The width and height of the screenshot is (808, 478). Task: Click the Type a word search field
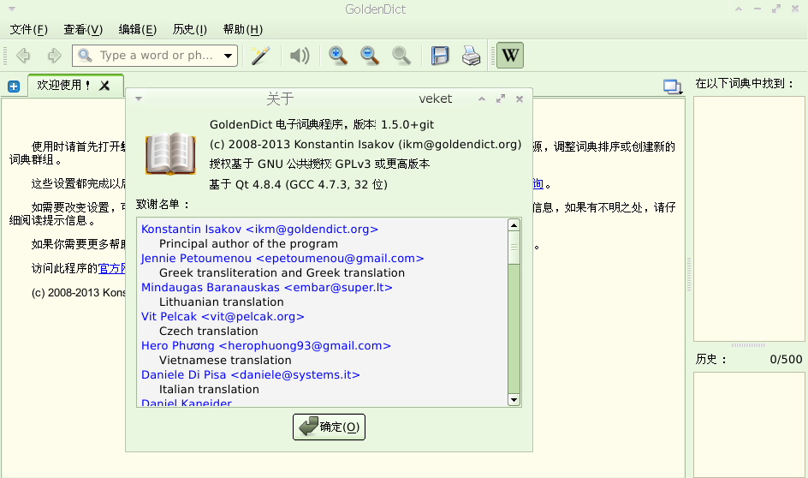click(155, 56)
